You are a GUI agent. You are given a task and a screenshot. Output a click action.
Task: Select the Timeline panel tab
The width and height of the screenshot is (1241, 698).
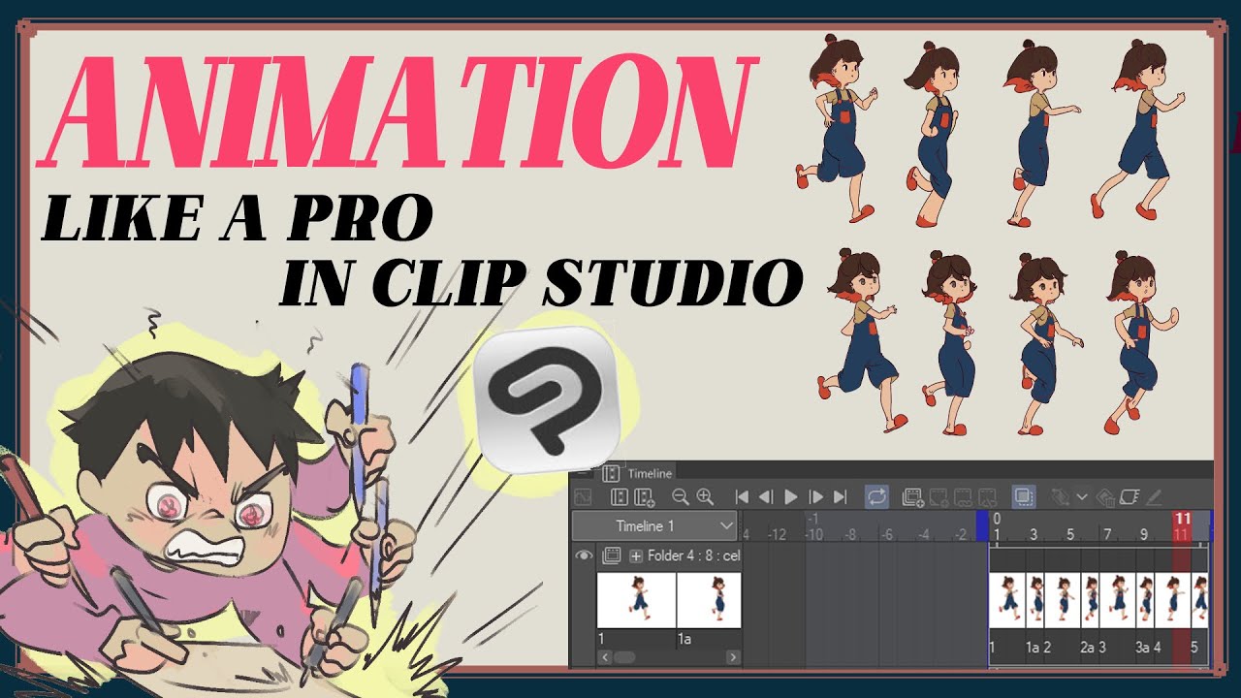(638, 473)
